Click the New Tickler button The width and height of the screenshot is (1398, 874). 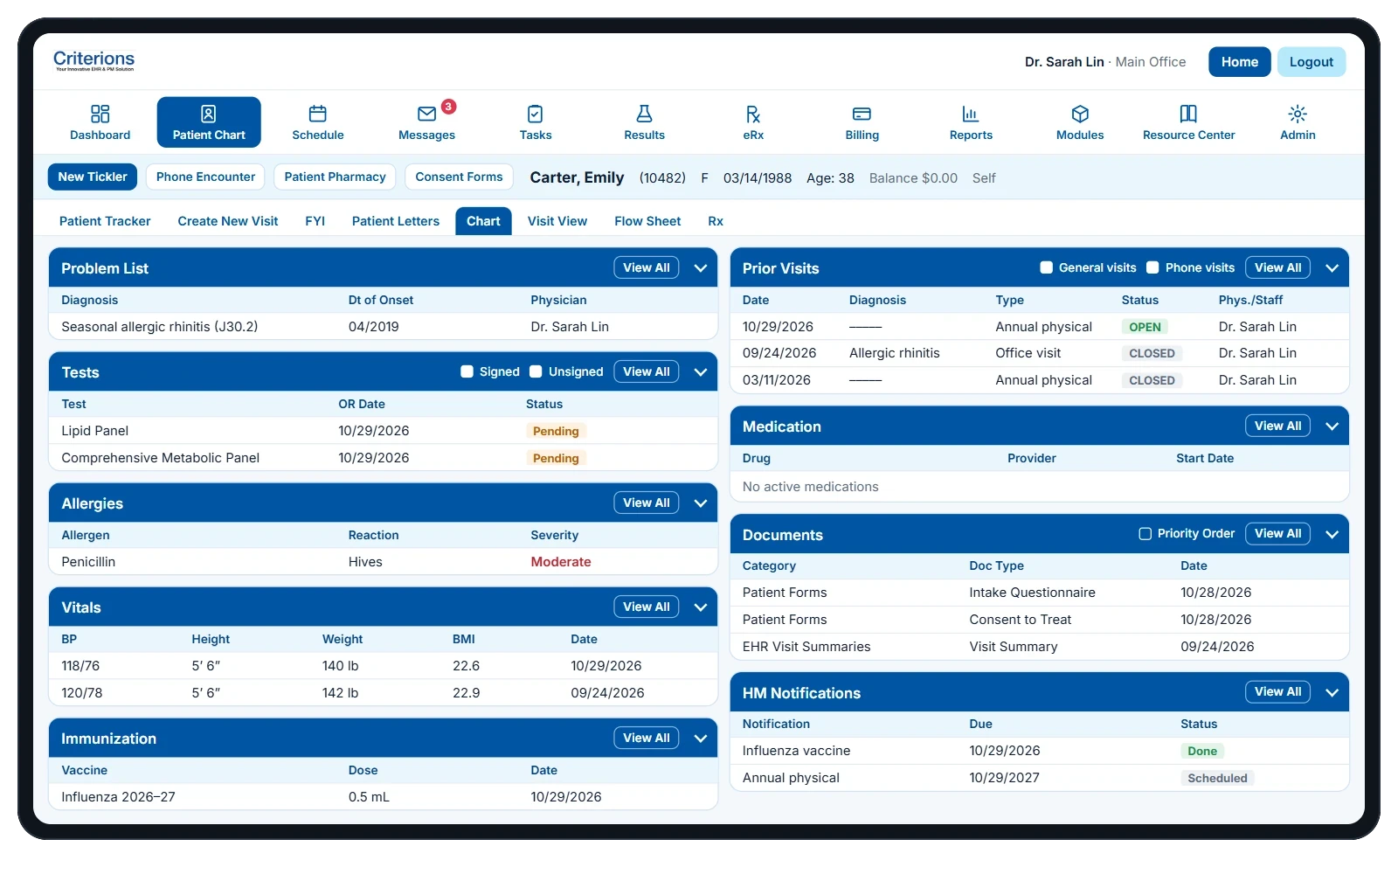point(93,177)
